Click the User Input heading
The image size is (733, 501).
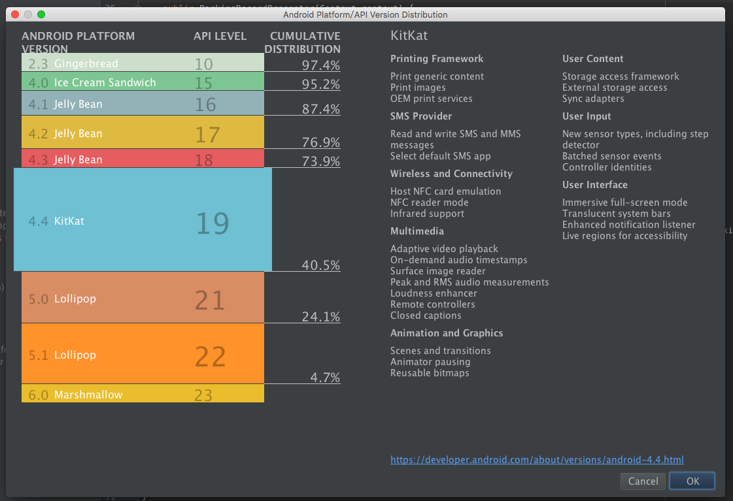587,116
